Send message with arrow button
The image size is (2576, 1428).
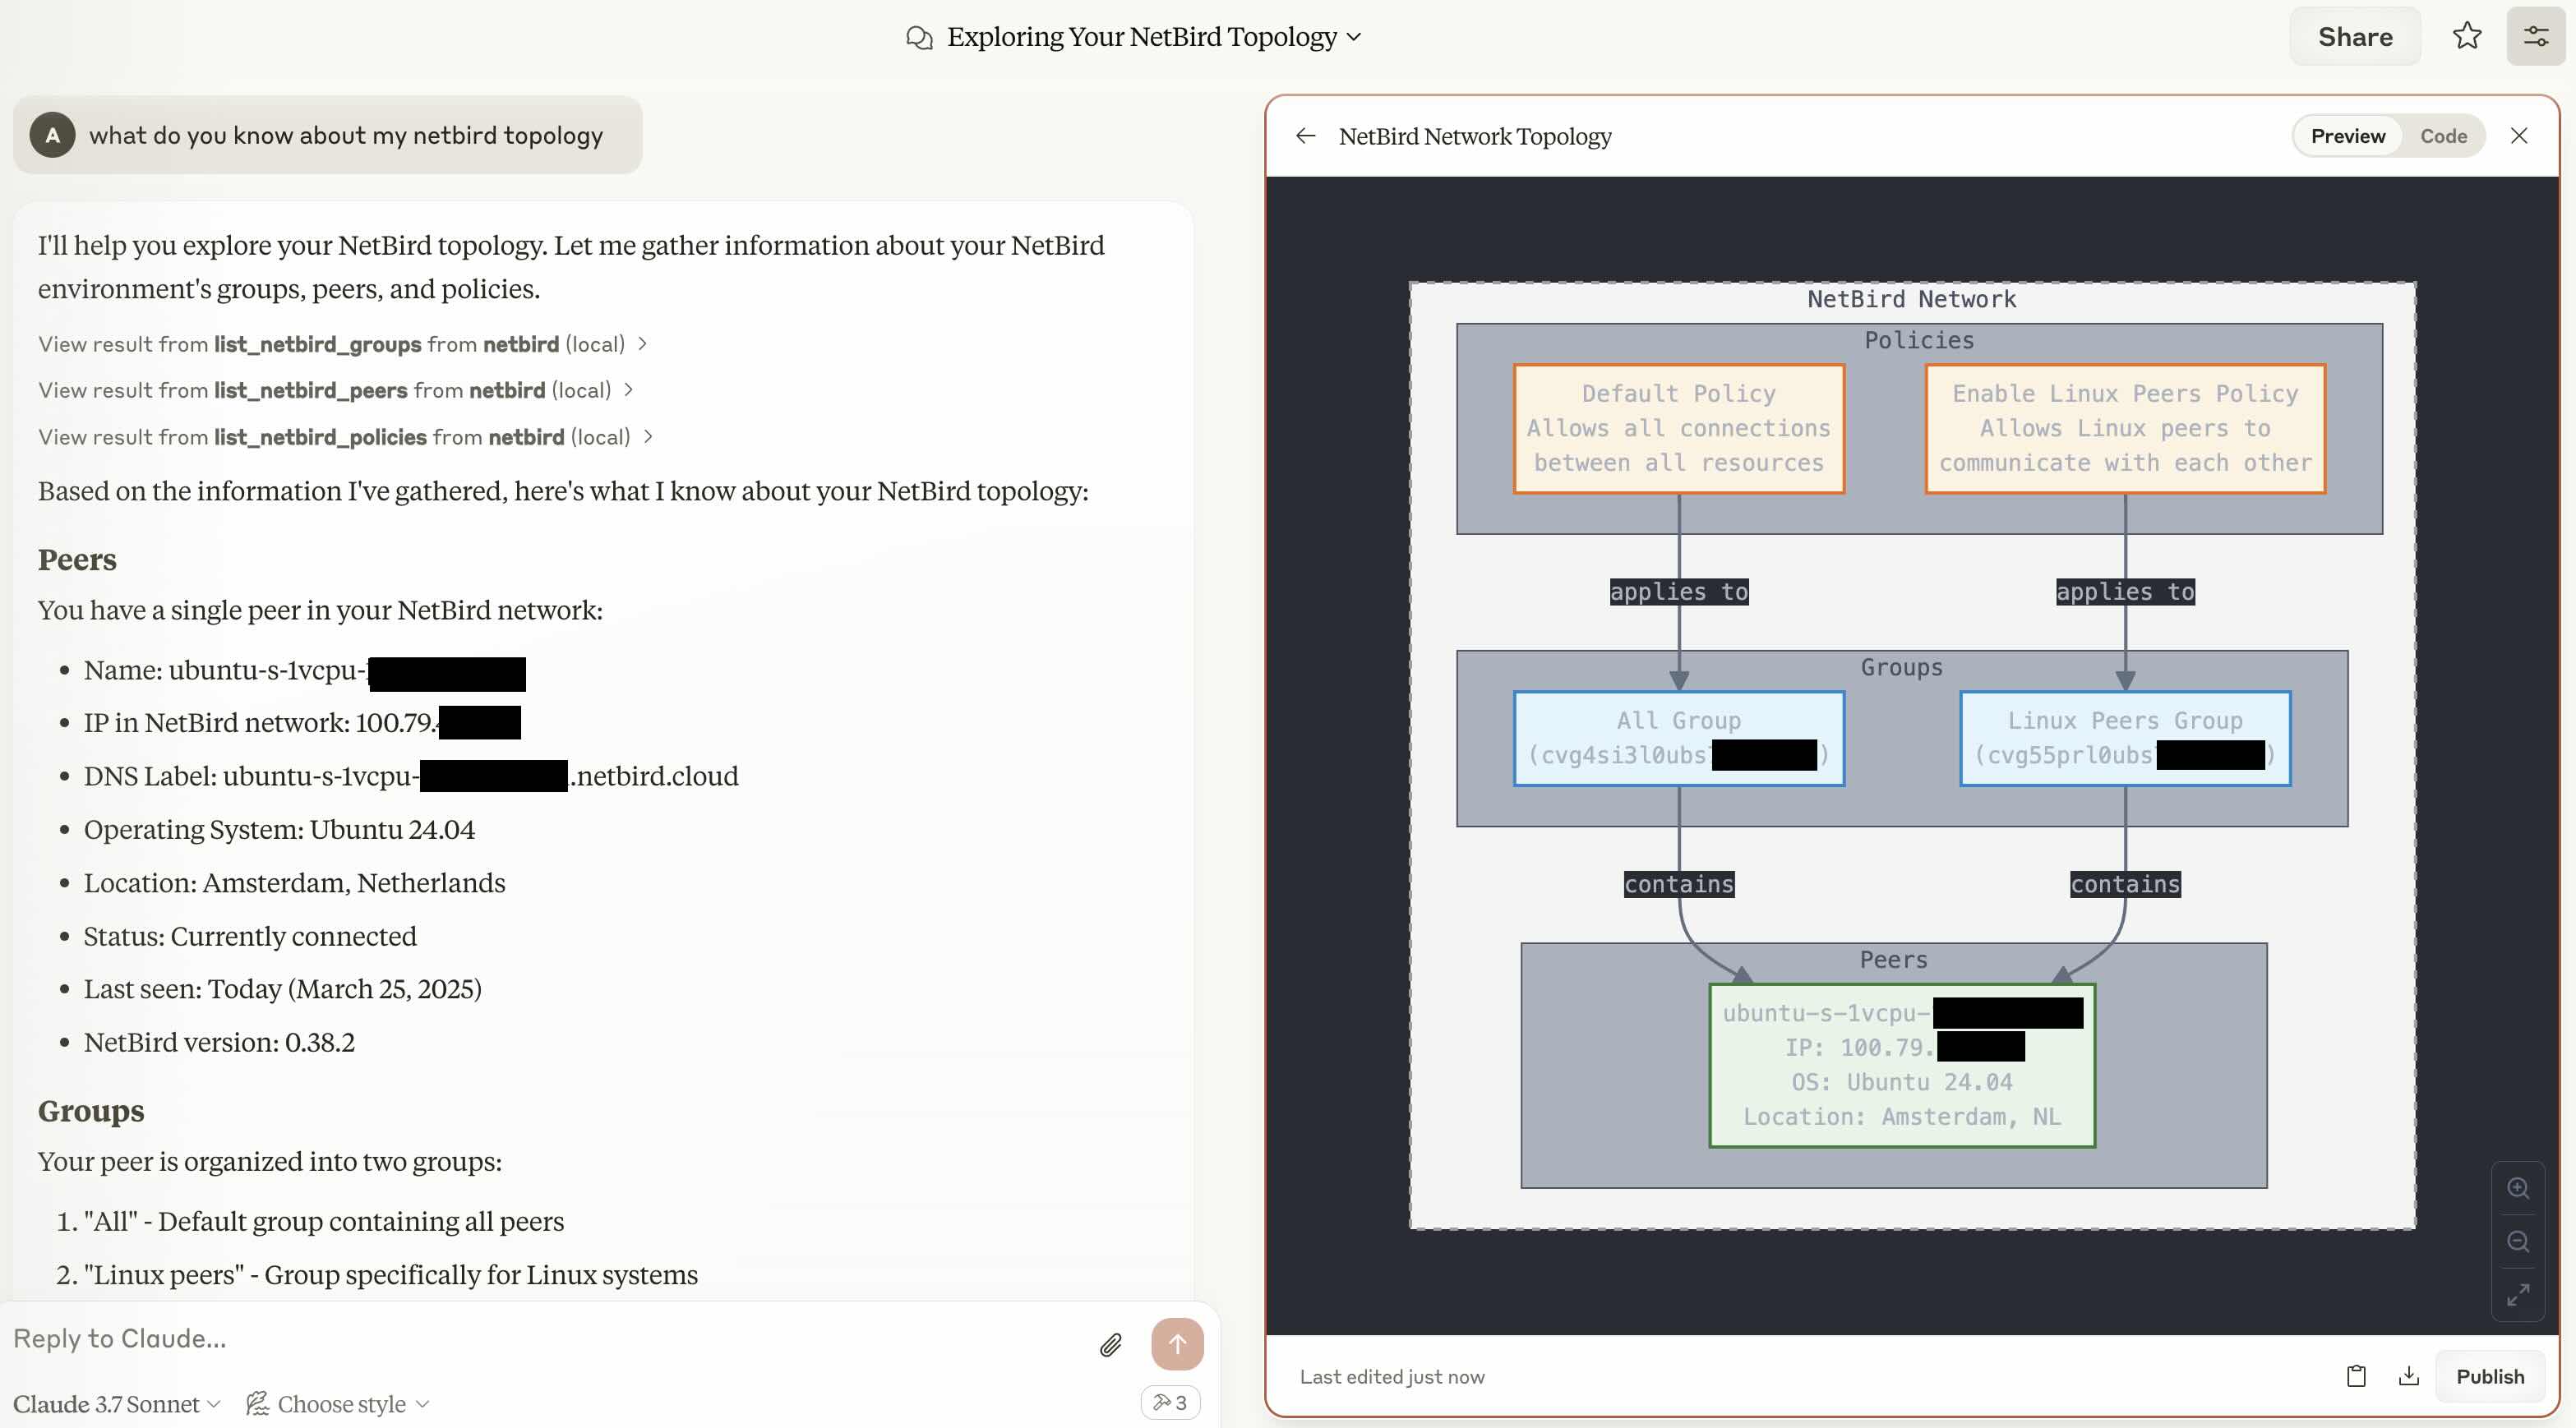pos(1177,1344)
